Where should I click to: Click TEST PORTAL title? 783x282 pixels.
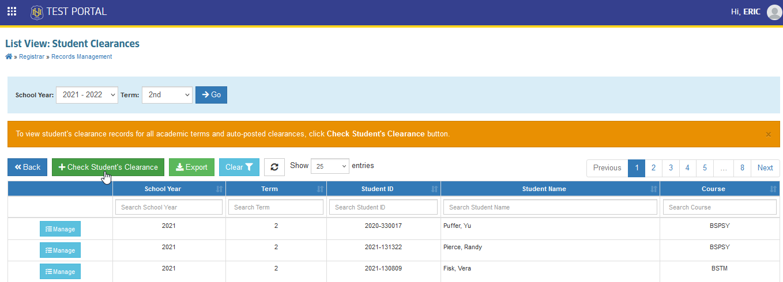[77, 12]
